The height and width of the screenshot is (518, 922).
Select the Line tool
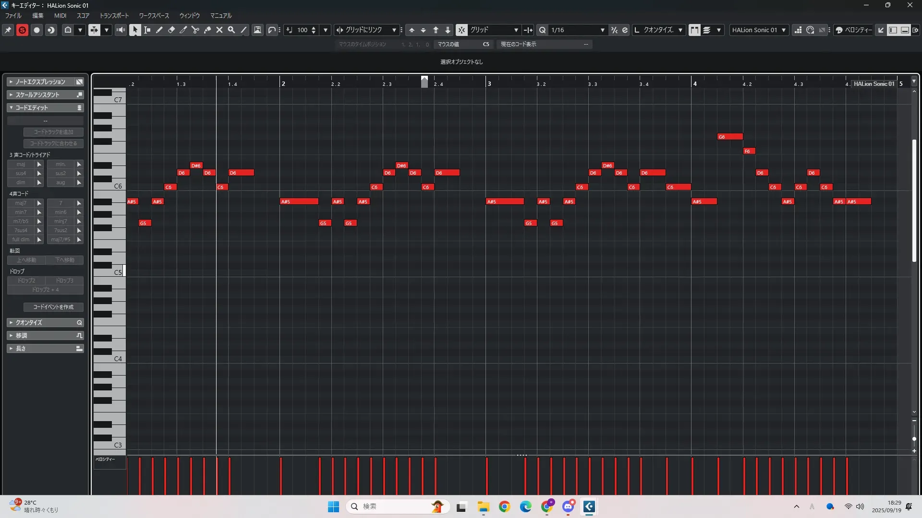[244, 30]
